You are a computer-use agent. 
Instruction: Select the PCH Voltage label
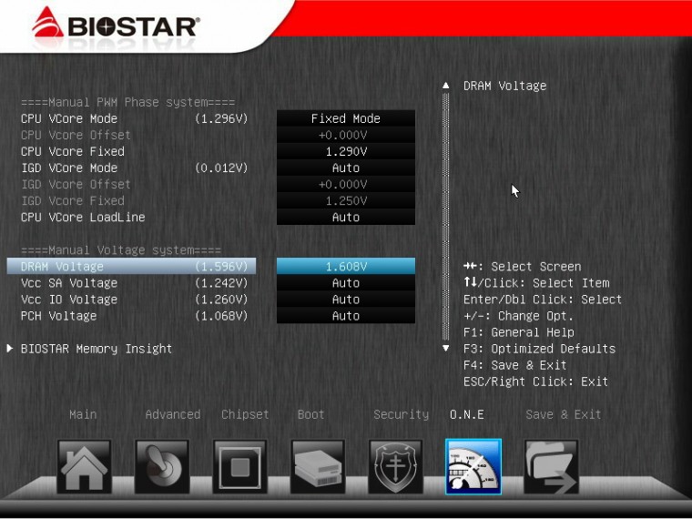[58, 316]
